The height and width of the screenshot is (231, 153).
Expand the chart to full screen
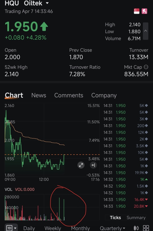pos(81,165)
